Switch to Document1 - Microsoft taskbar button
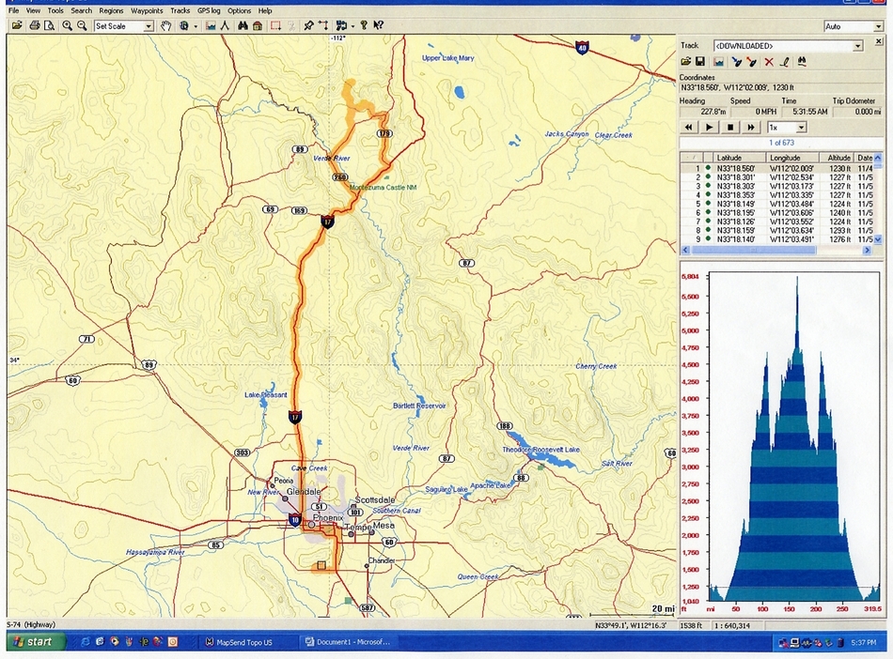Screen dimensions: 893x659 click(x=349, y=642)
